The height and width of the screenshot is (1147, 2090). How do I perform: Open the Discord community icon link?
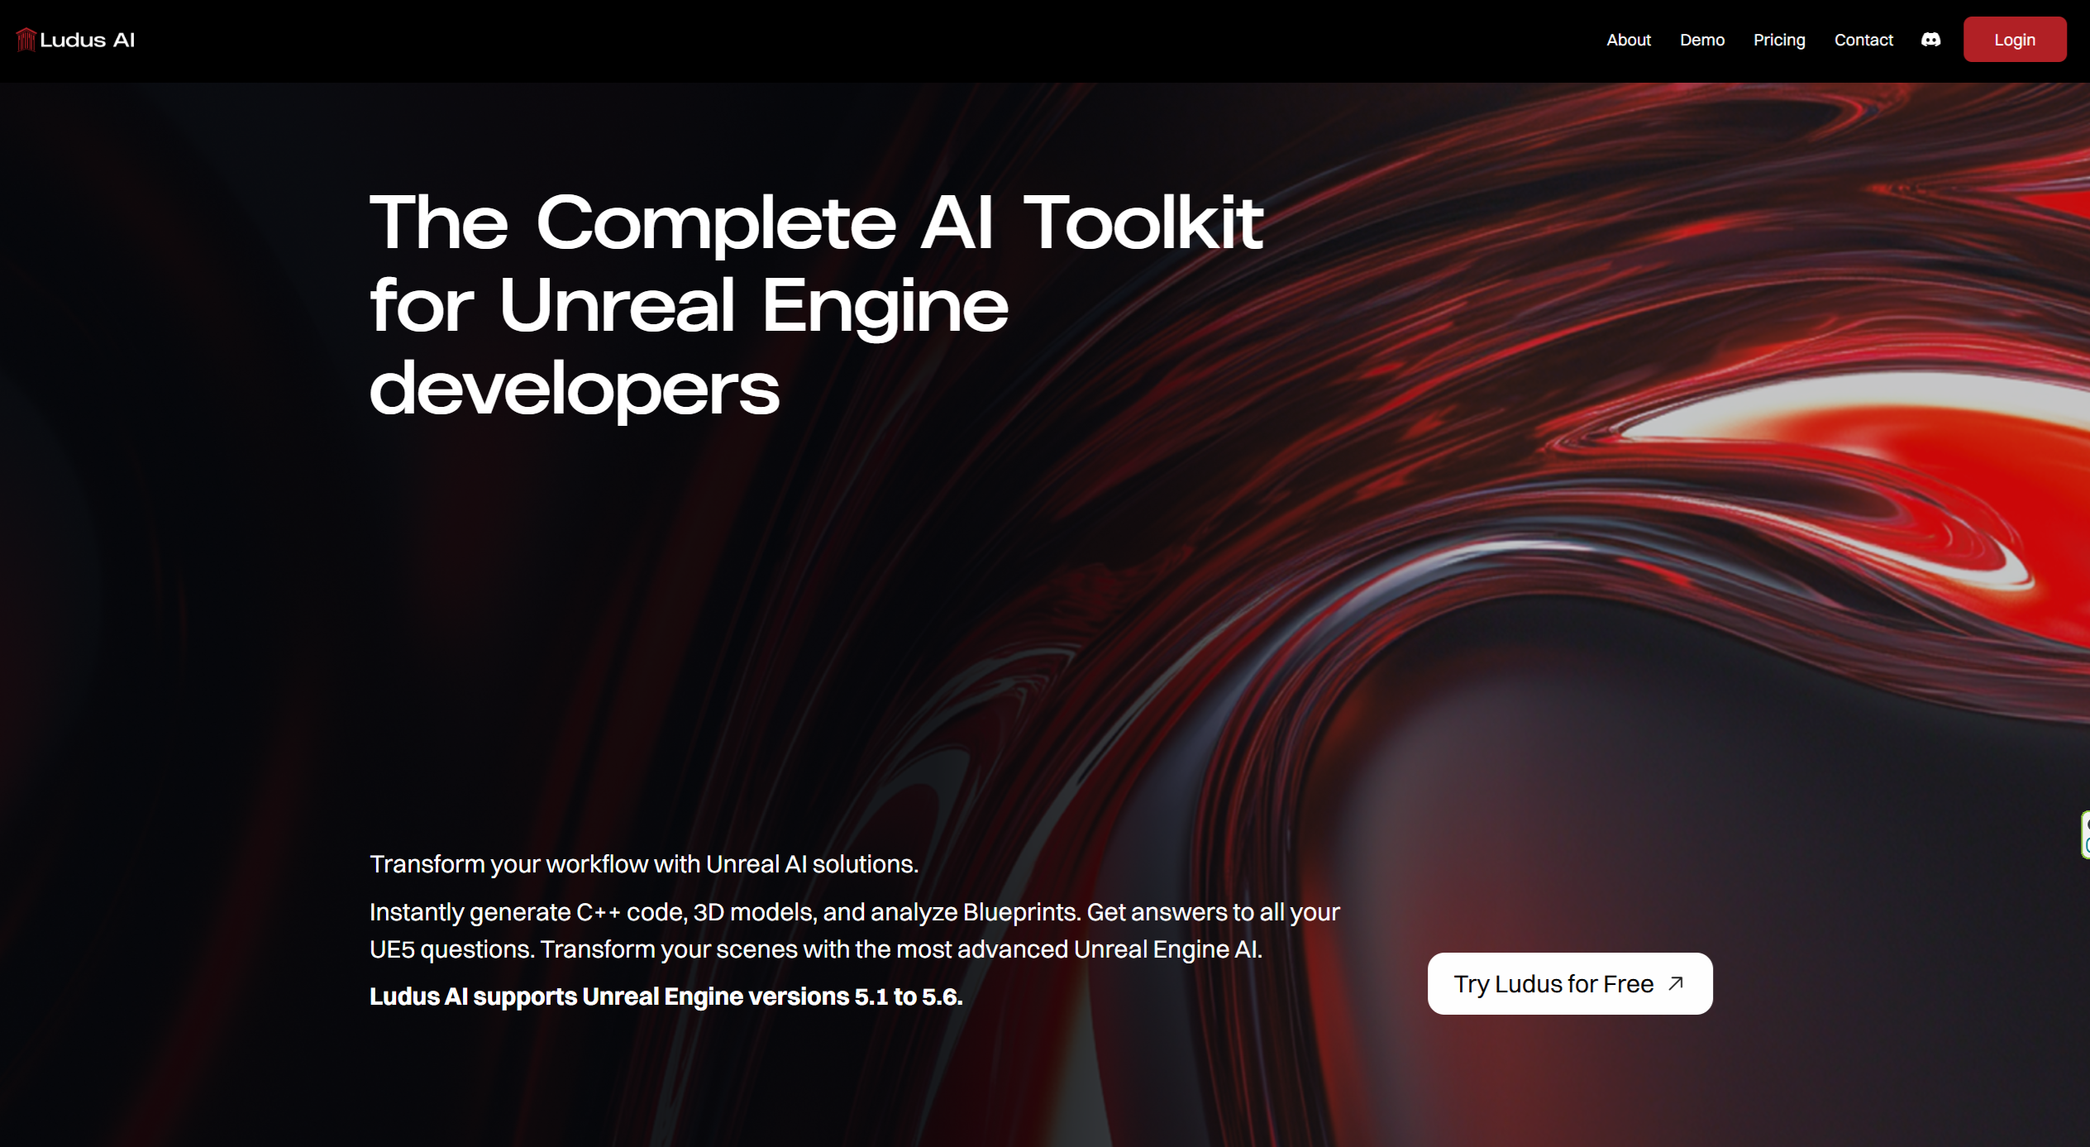[x=1930, y=40]
